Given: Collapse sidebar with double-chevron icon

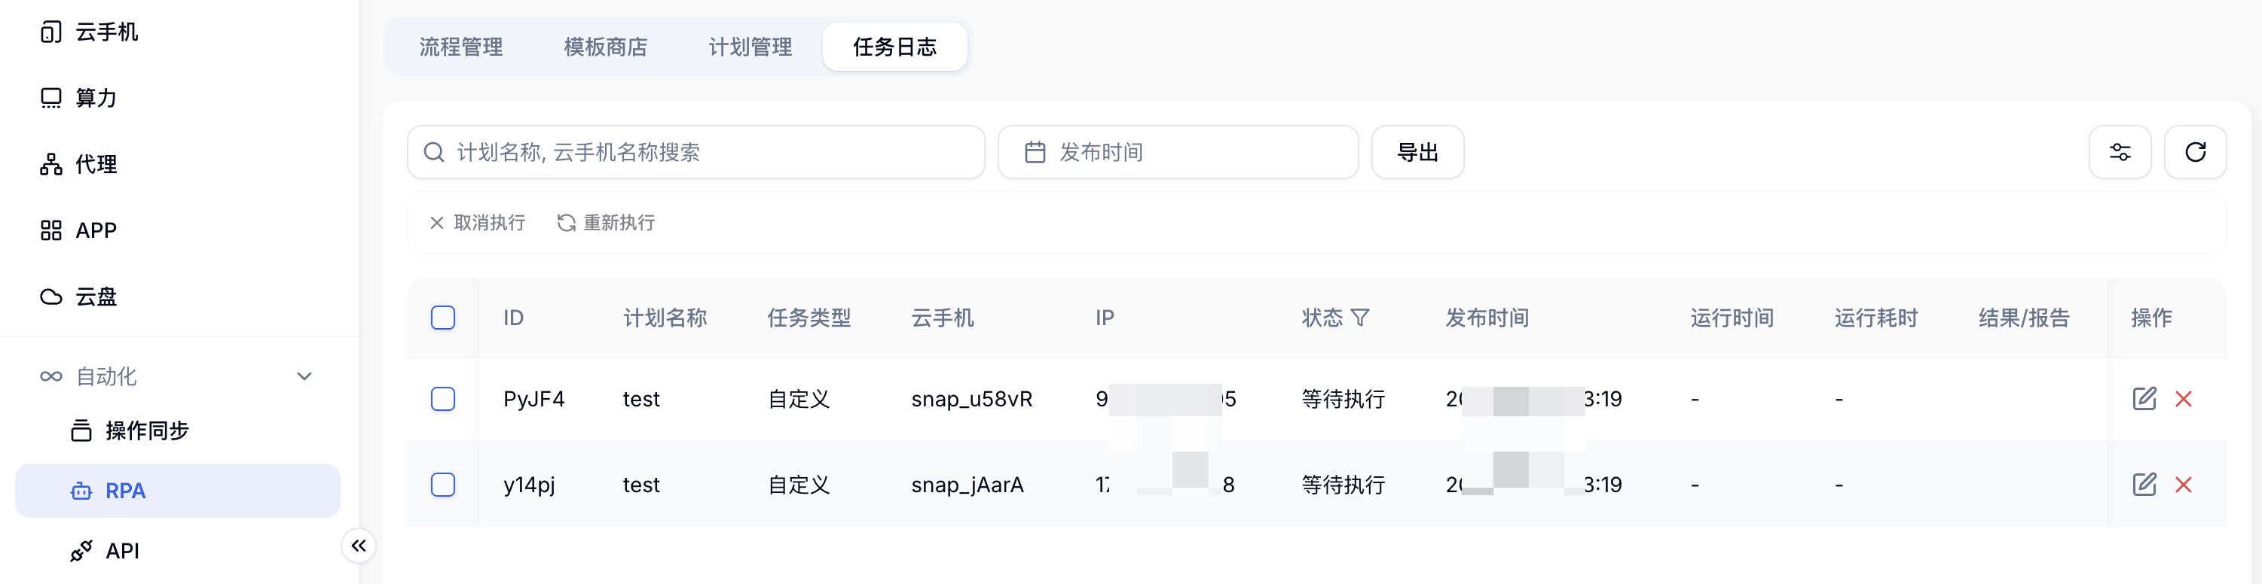Looking at the screenshot, I should point(358,546).
